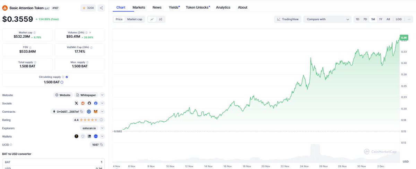Open the Reddit social icon
The width and height of the screenshot is (416, 169).
[83, 103]
